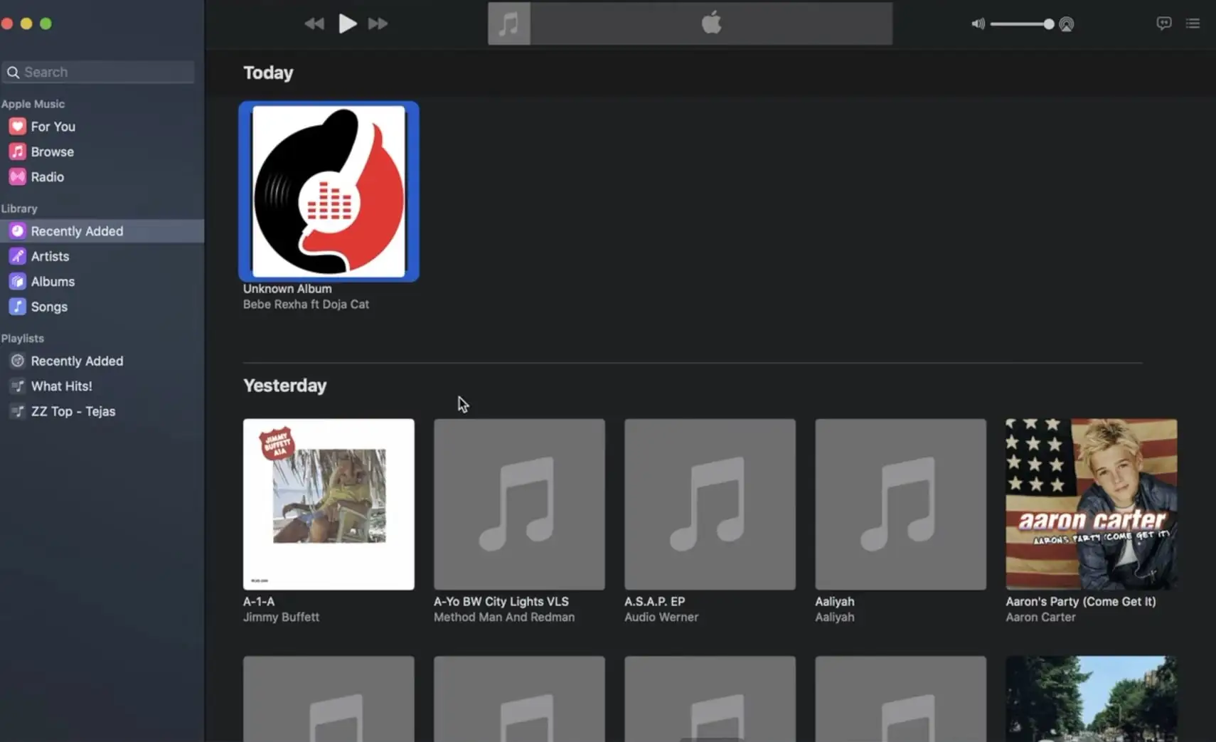Click artist Method Man And Redman
1216x742 pixels.
[x=504, y=618]
